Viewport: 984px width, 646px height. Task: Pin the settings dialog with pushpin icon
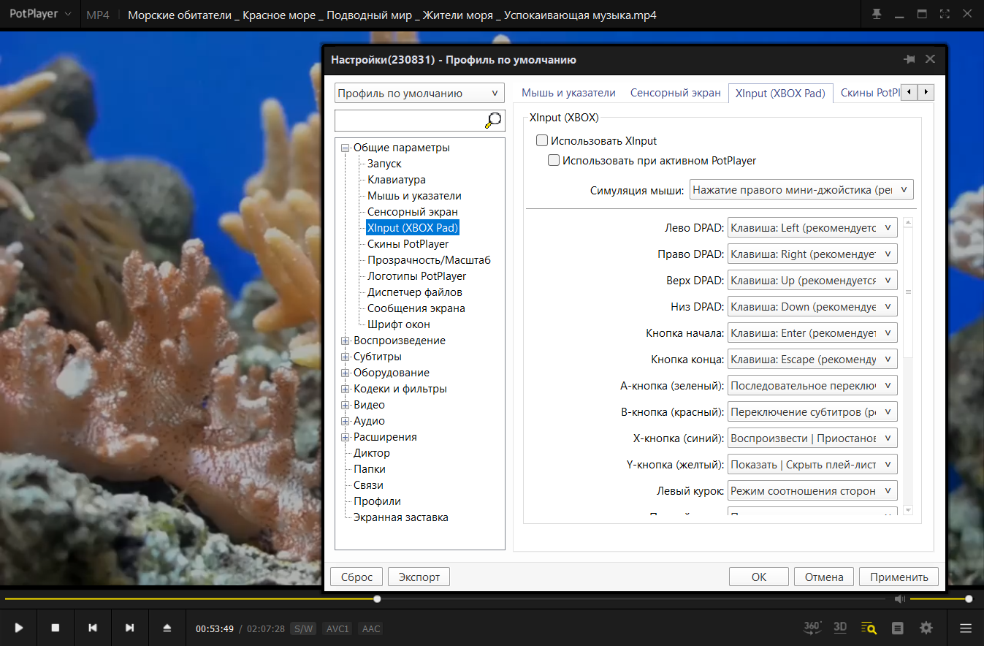click(909, 59)
